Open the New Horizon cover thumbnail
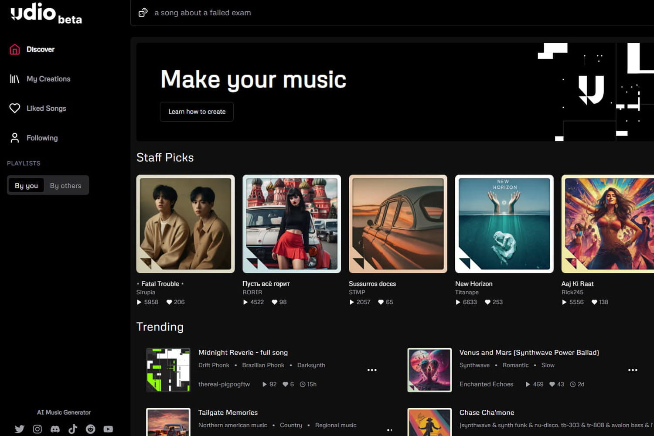This screenshot has width=654, height=436. click(504, 224)
